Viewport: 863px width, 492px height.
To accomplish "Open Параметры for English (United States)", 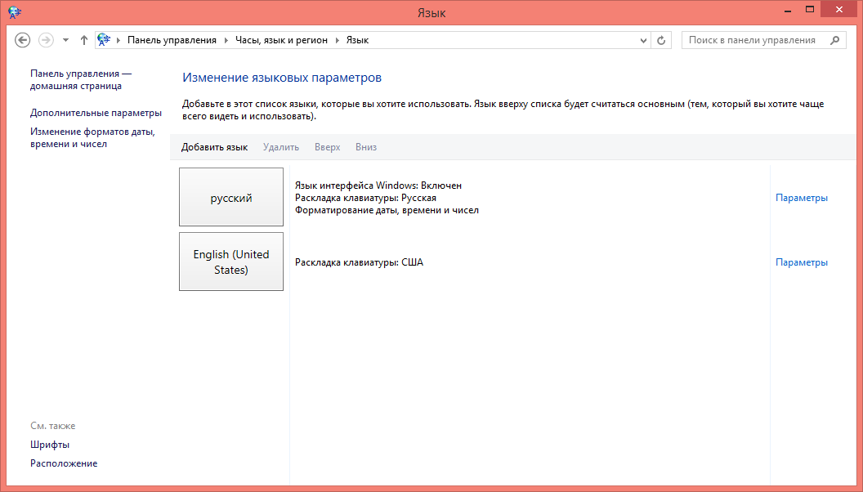I will [802, 262].
